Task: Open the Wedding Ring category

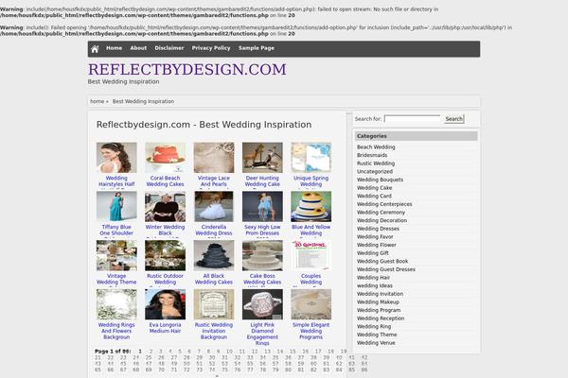Action: pyautogui.click(x=374, y=327)
